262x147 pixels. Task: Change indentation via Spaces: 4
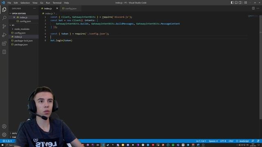pos(213,141)
